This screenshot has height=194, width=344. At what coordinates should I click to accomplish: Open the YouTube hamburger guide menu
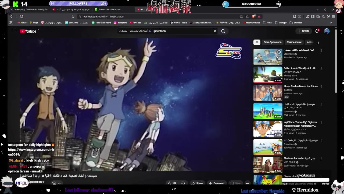[x=14, y=31]
